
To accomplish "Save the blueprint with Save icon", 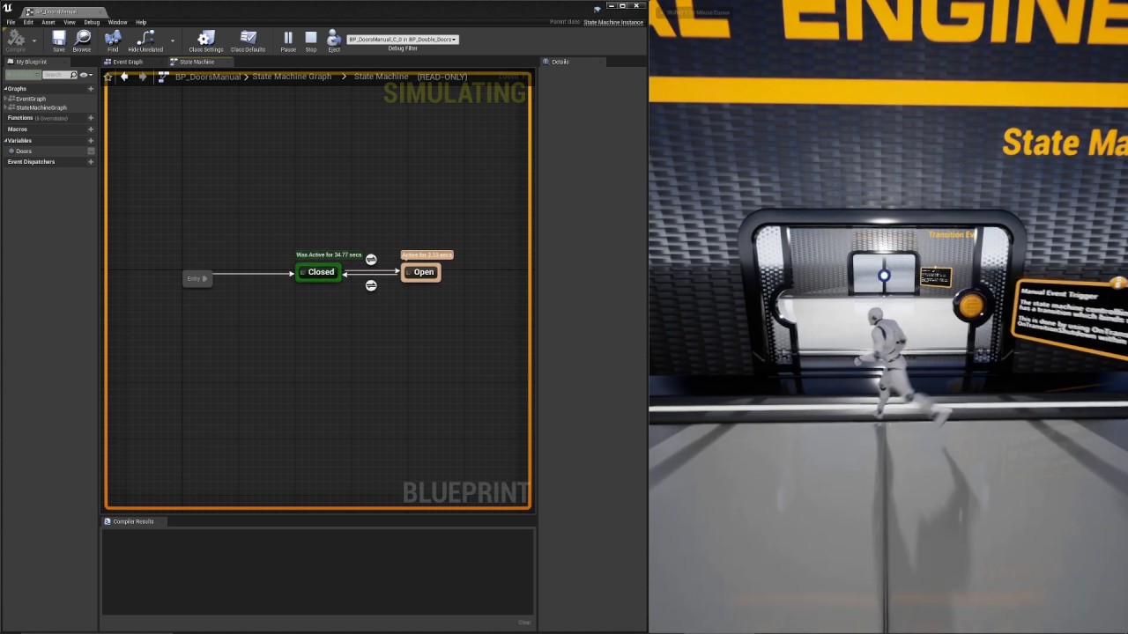I will pos(58,41).
